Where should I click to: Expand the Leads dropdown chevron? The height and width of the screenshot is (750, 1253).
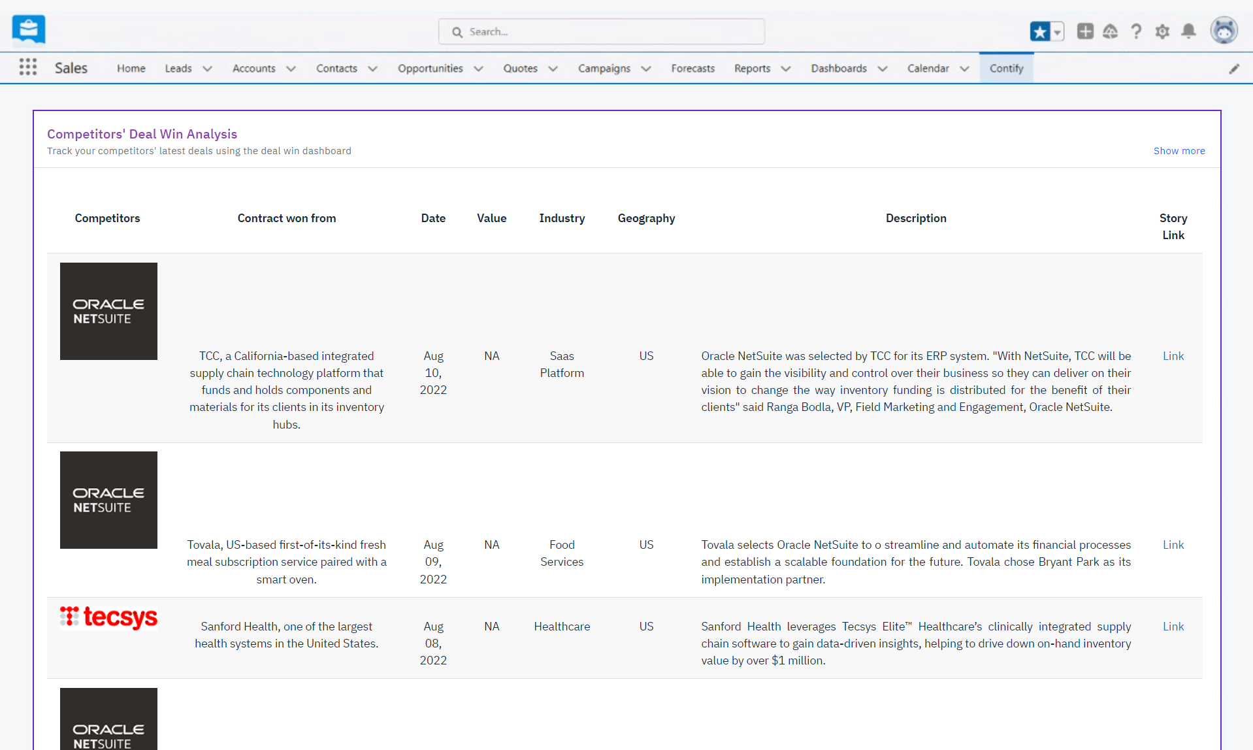click(x=207, y=69)
